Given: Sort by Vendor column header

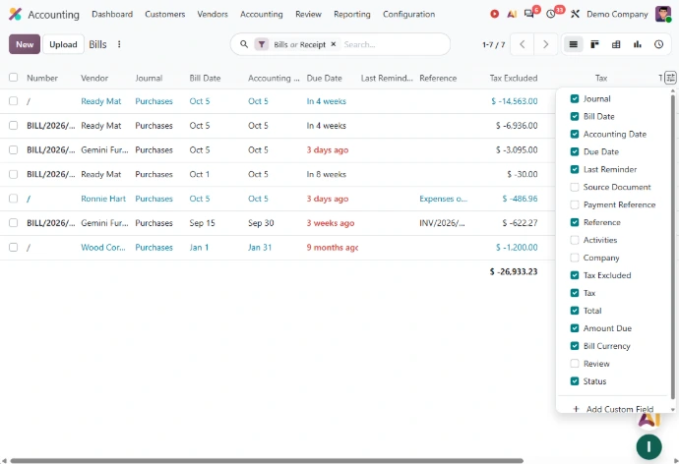Looking at the screenshot, I should (x=94, y=79).
